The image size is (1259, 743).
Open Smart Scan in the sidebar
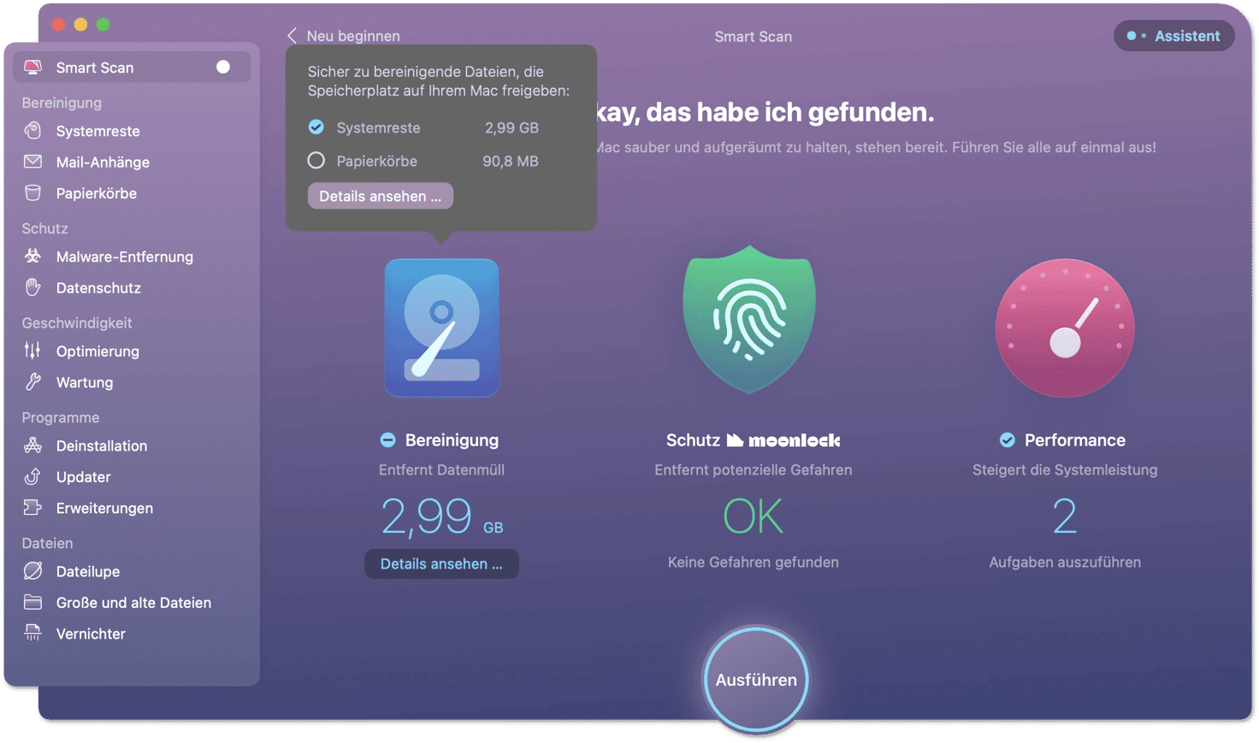tap(131, 67)
